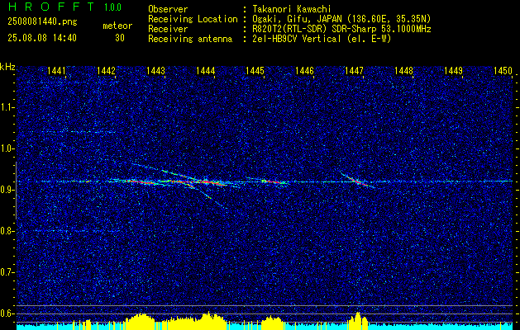Click the grey range bar beside 0.9
Screen dimensions: 520x330
tap(16, 191)
